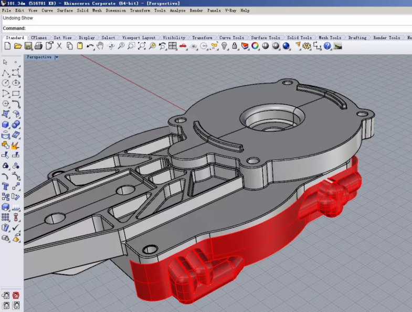Open the Surface Tools toolbar tab

(x=265, y=38)
